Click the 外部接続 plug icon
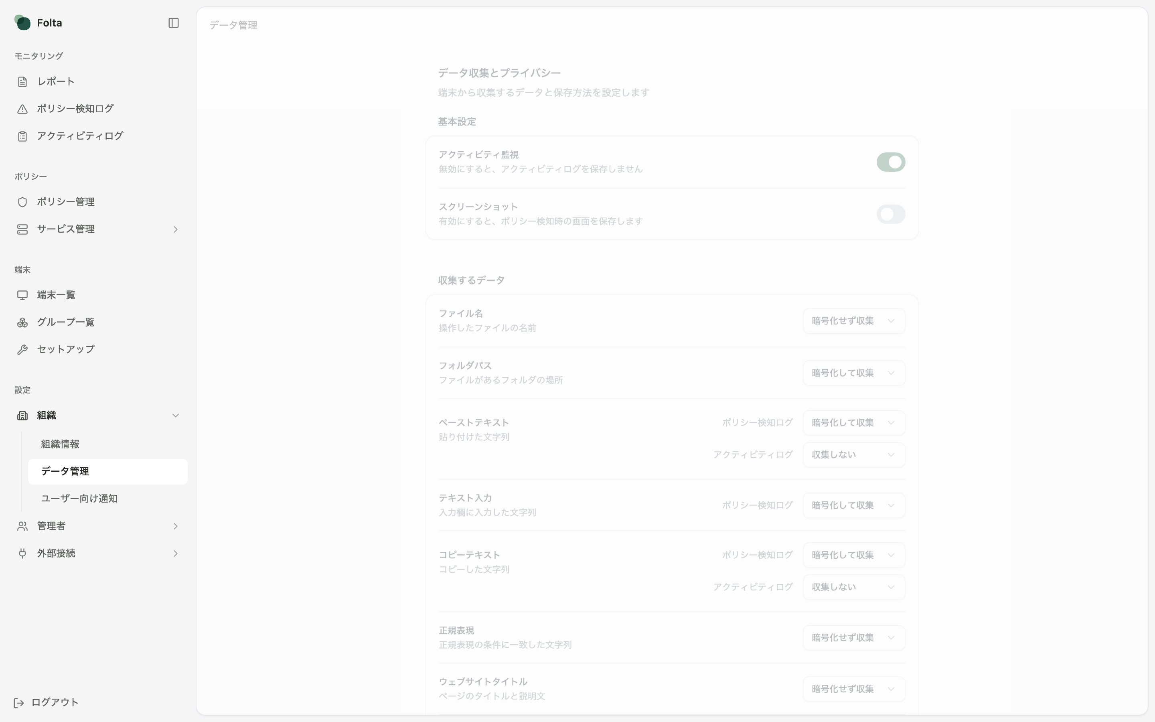1155x722 pixels. [22, 554]
